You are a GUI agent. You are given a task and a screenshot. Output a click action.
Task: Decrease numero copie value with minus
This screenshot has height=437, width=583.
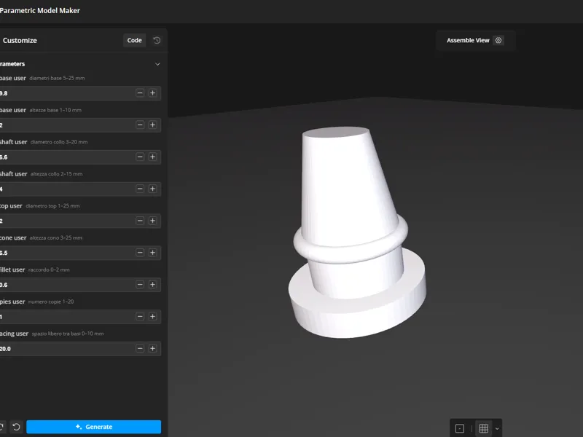pyautogui.click(x=140, y=317)
